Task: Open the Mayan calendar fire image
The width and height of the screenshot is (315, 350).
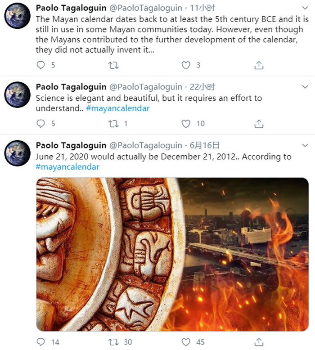Action: click(x=172, y=254)
